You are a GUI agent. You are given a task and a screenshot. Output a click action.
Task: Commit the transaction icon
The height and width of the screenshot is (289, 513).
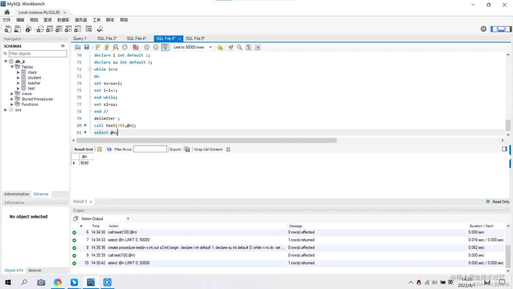coord(147,47)
